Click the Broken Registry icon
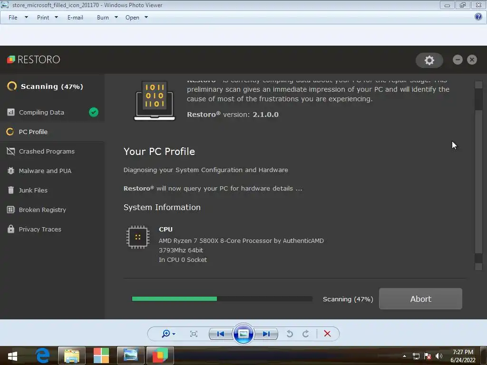This screenshot has height=365, width=487. tap(11, 210)
